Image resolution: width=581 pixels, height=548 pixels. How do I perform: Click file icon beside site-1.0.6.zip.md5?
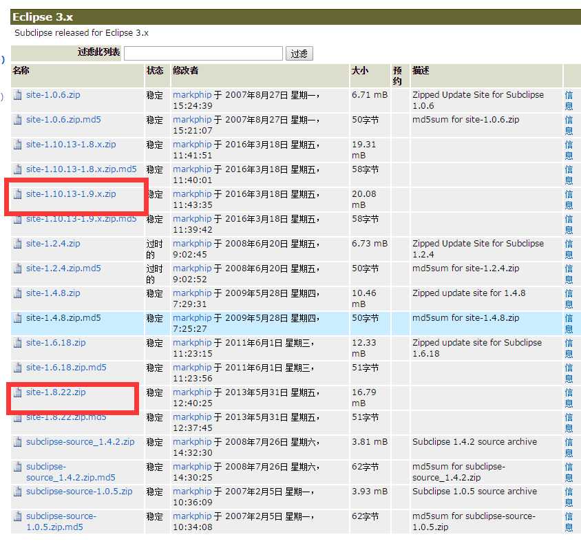pyautogui.click(x=17, y=120)
